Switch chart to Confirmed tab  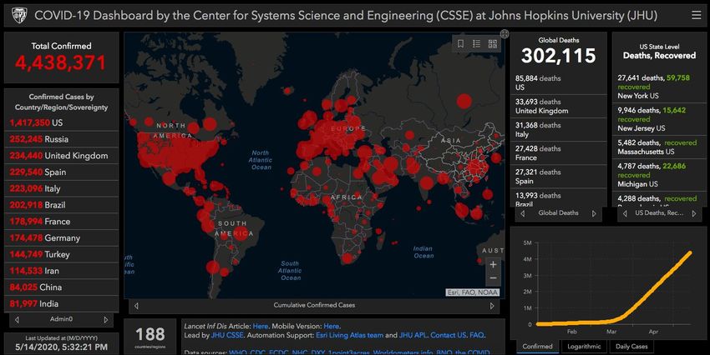pos(537,347)
